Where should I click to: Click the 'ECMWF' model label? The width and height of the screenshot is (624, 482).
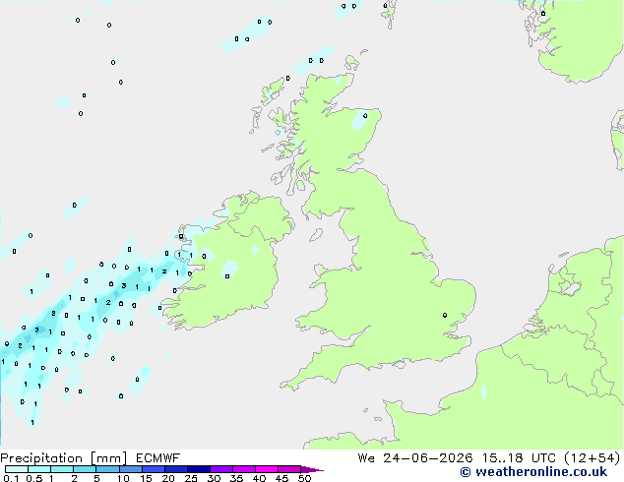158,458
